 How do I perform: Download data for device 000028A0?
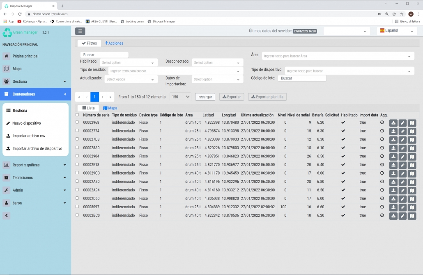tap(393, 148)
